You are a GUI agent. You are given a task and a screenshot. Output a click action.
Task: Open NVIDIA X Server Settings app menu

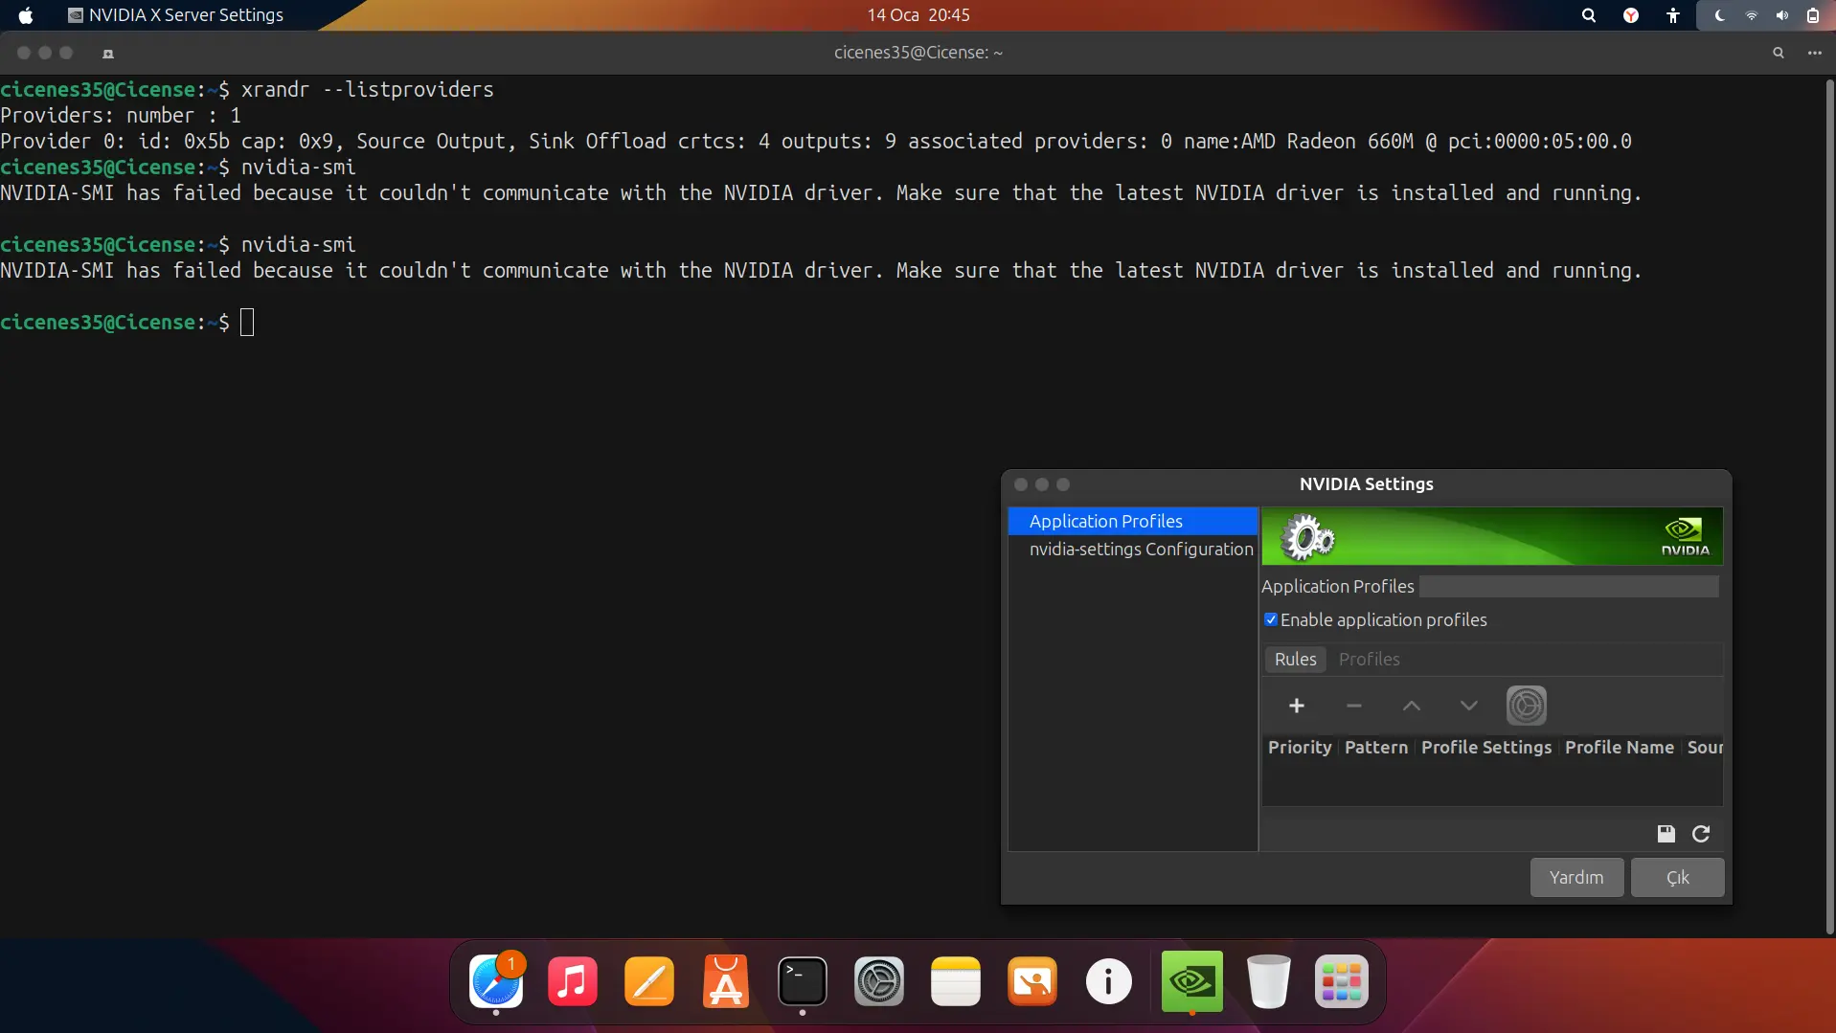click(176, 15)
